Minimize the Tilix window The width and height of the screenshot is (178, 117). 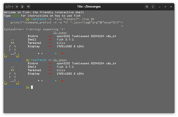160,7
